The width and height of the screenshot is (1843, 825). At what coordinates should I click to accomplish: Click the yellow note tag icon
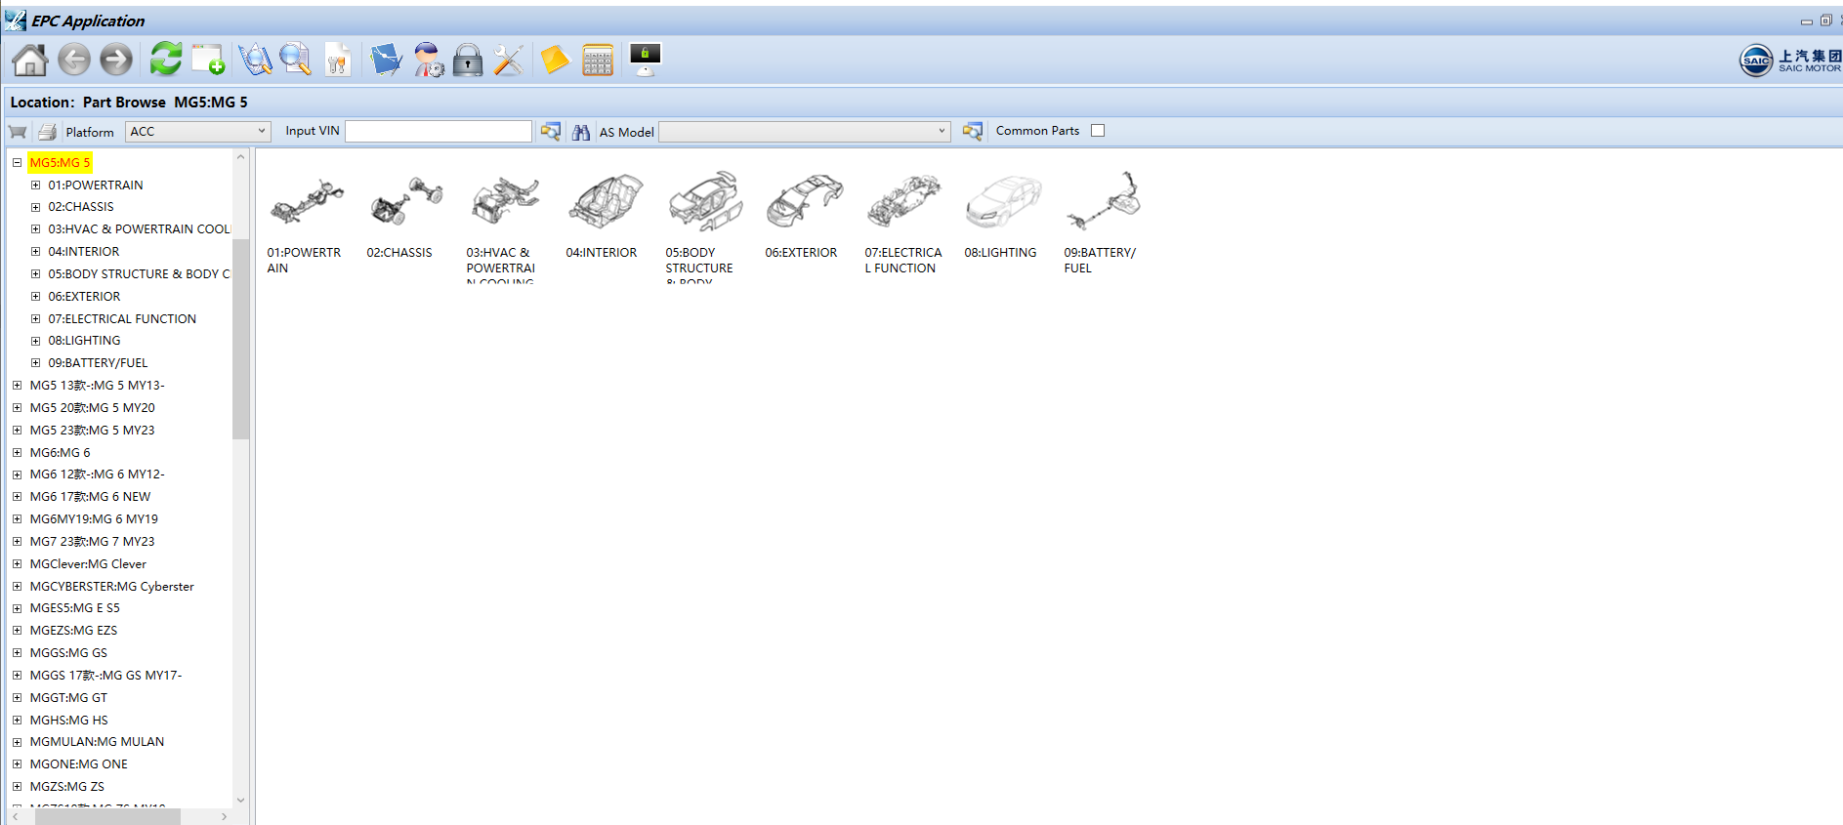coord(555,60)
